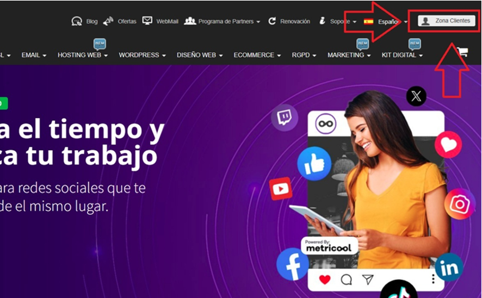Open the ECOMMERCE navigation menu
Viewport: 482px width, 298px height.
coord(257,55)
